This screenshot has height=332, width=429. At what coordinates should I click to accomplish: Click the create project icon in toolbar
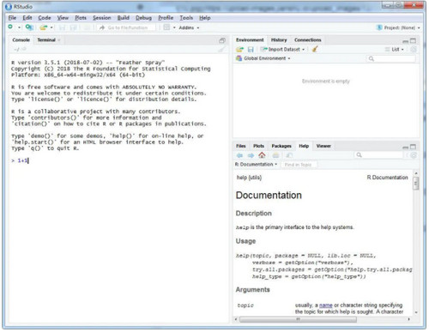pyautogui.click(x=29, y=27)
